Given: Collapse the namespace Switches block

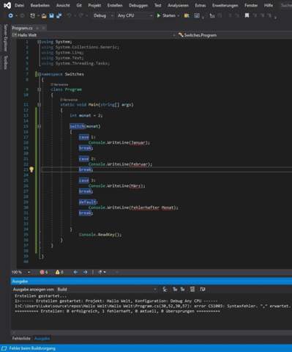Looking at the screenshot, I should (x=39, y=74).
